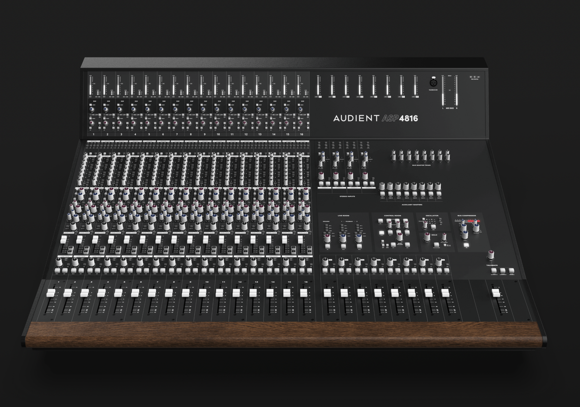Click the MIX BUS label under the stereo meters
580x407 pixels.
point(449,109)
